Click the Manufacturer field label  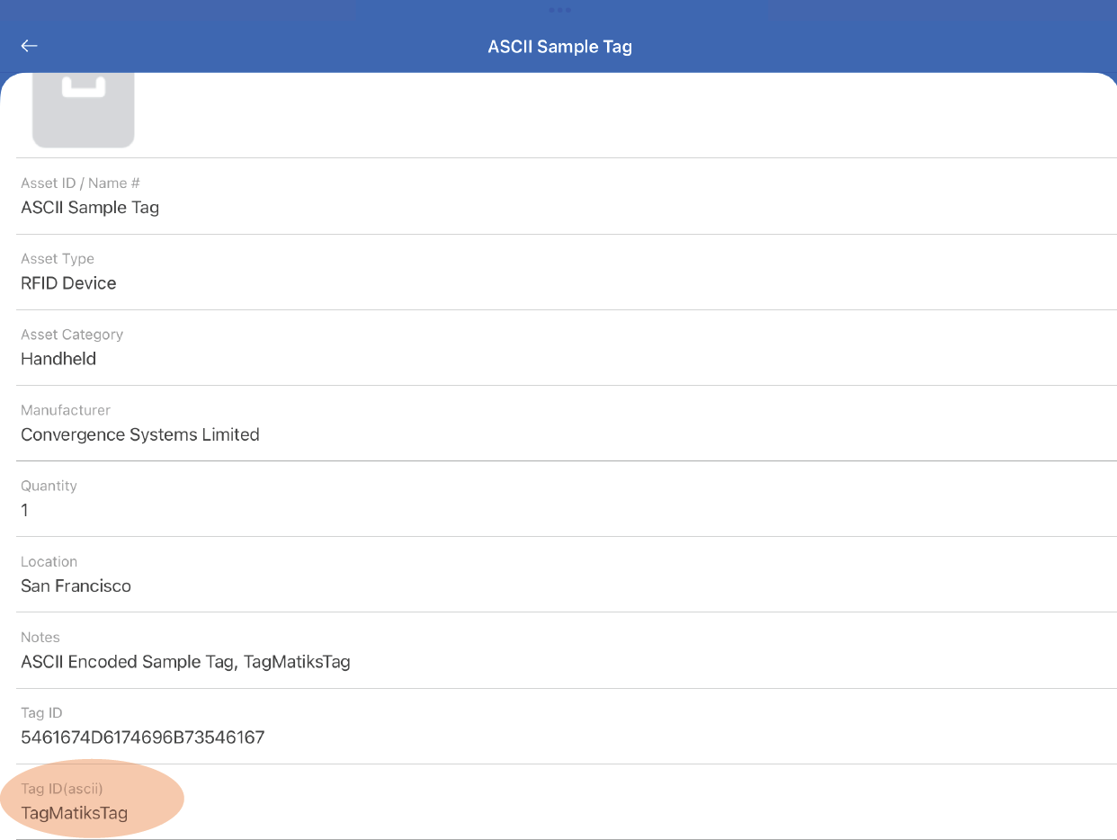66,410
